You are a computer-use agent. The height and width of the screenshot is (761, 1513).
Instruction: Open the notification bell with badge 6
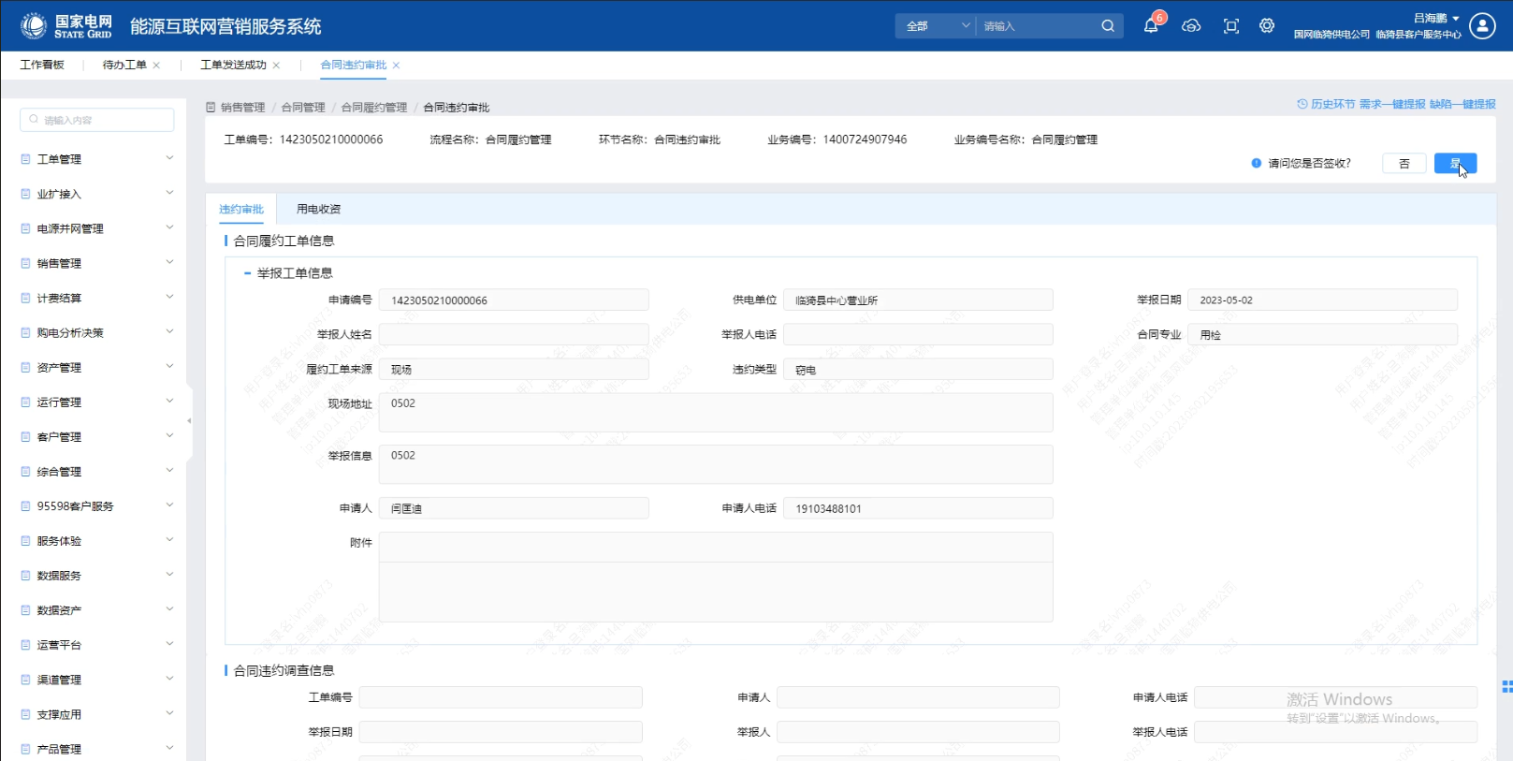coord(1151,26)
